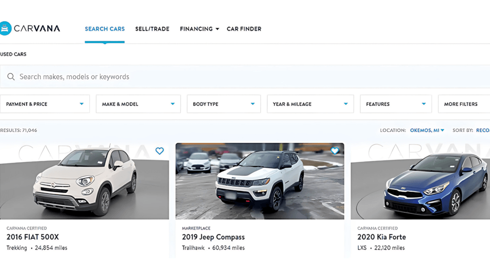Screen dimensions: 490x276
Task: Expand the Year & Mileage filter
Action: click(x=310, y=104)
